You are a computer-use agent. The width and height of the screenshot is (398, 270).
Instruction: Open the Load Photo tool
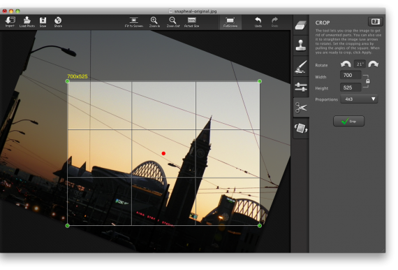click(27, 22)
